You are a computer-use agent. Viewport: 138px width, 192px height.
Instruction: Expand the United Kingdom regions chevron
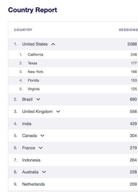pyautogui.click(x=58, y=112)
